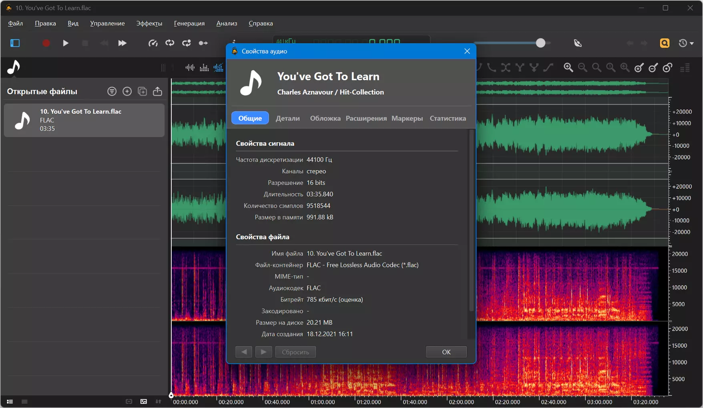Toggle the image view icon in status bar
Screen dimensions: 703x408
[143, 402]
